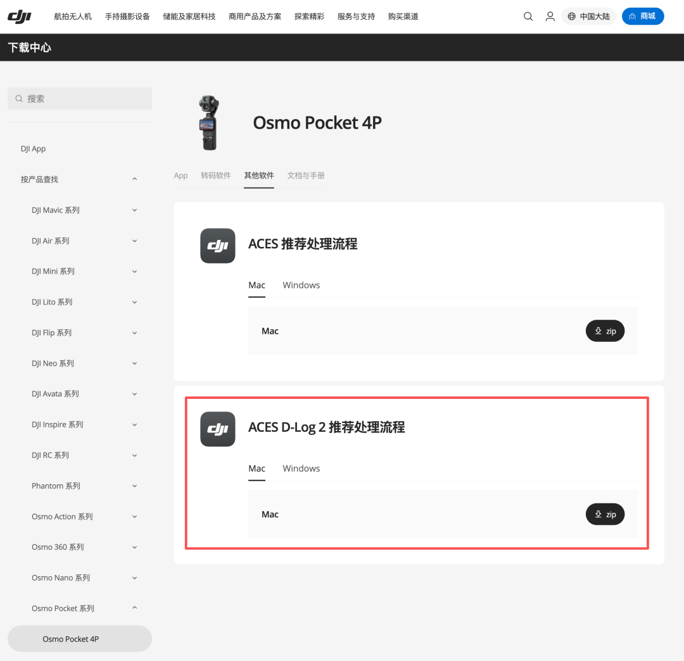The width and height of the screenshot is (684, 661).
Task: Select Windows tab under ACES D-Log 2
Action: point(301,469)
